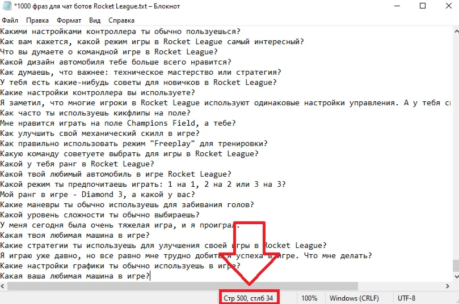This screenshot has width=459, height=304.
Task: Click line 'Какая ваша любимая машина в игре?'
Action: [75, 276]
